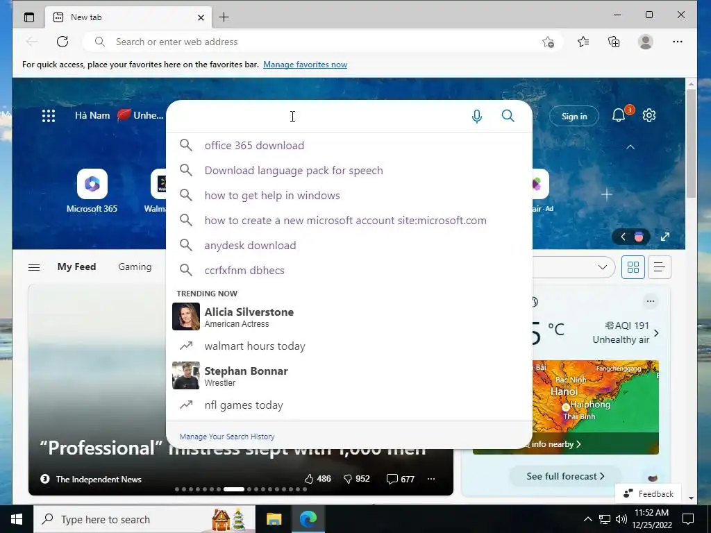The height and width of the screenshot is (533, 711).
Task: Click the Sign in button
Action: click(574, 117)
